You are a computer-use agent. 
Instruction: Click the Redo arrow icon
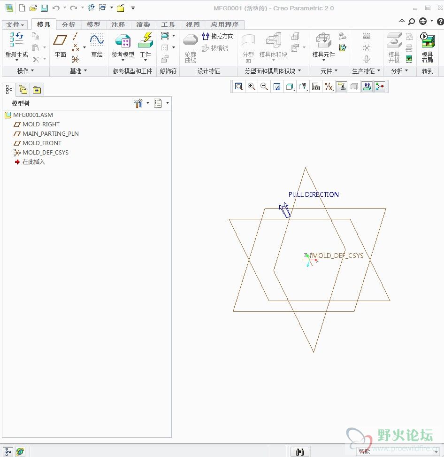click(x=73, y=8)
